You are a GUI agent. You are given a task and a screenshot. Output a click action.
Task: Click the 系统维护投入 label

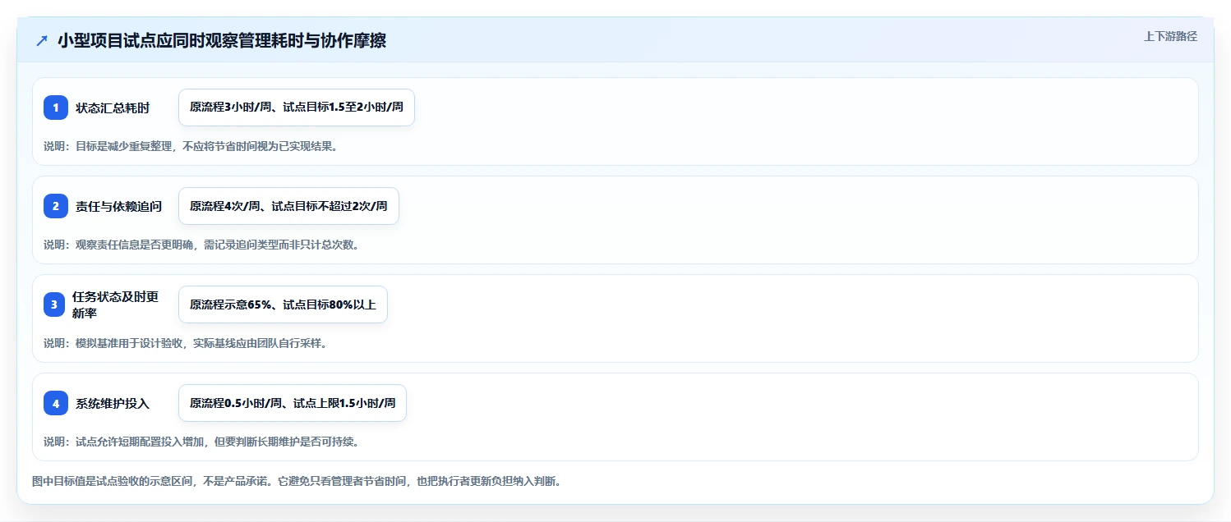click(113, 403)
